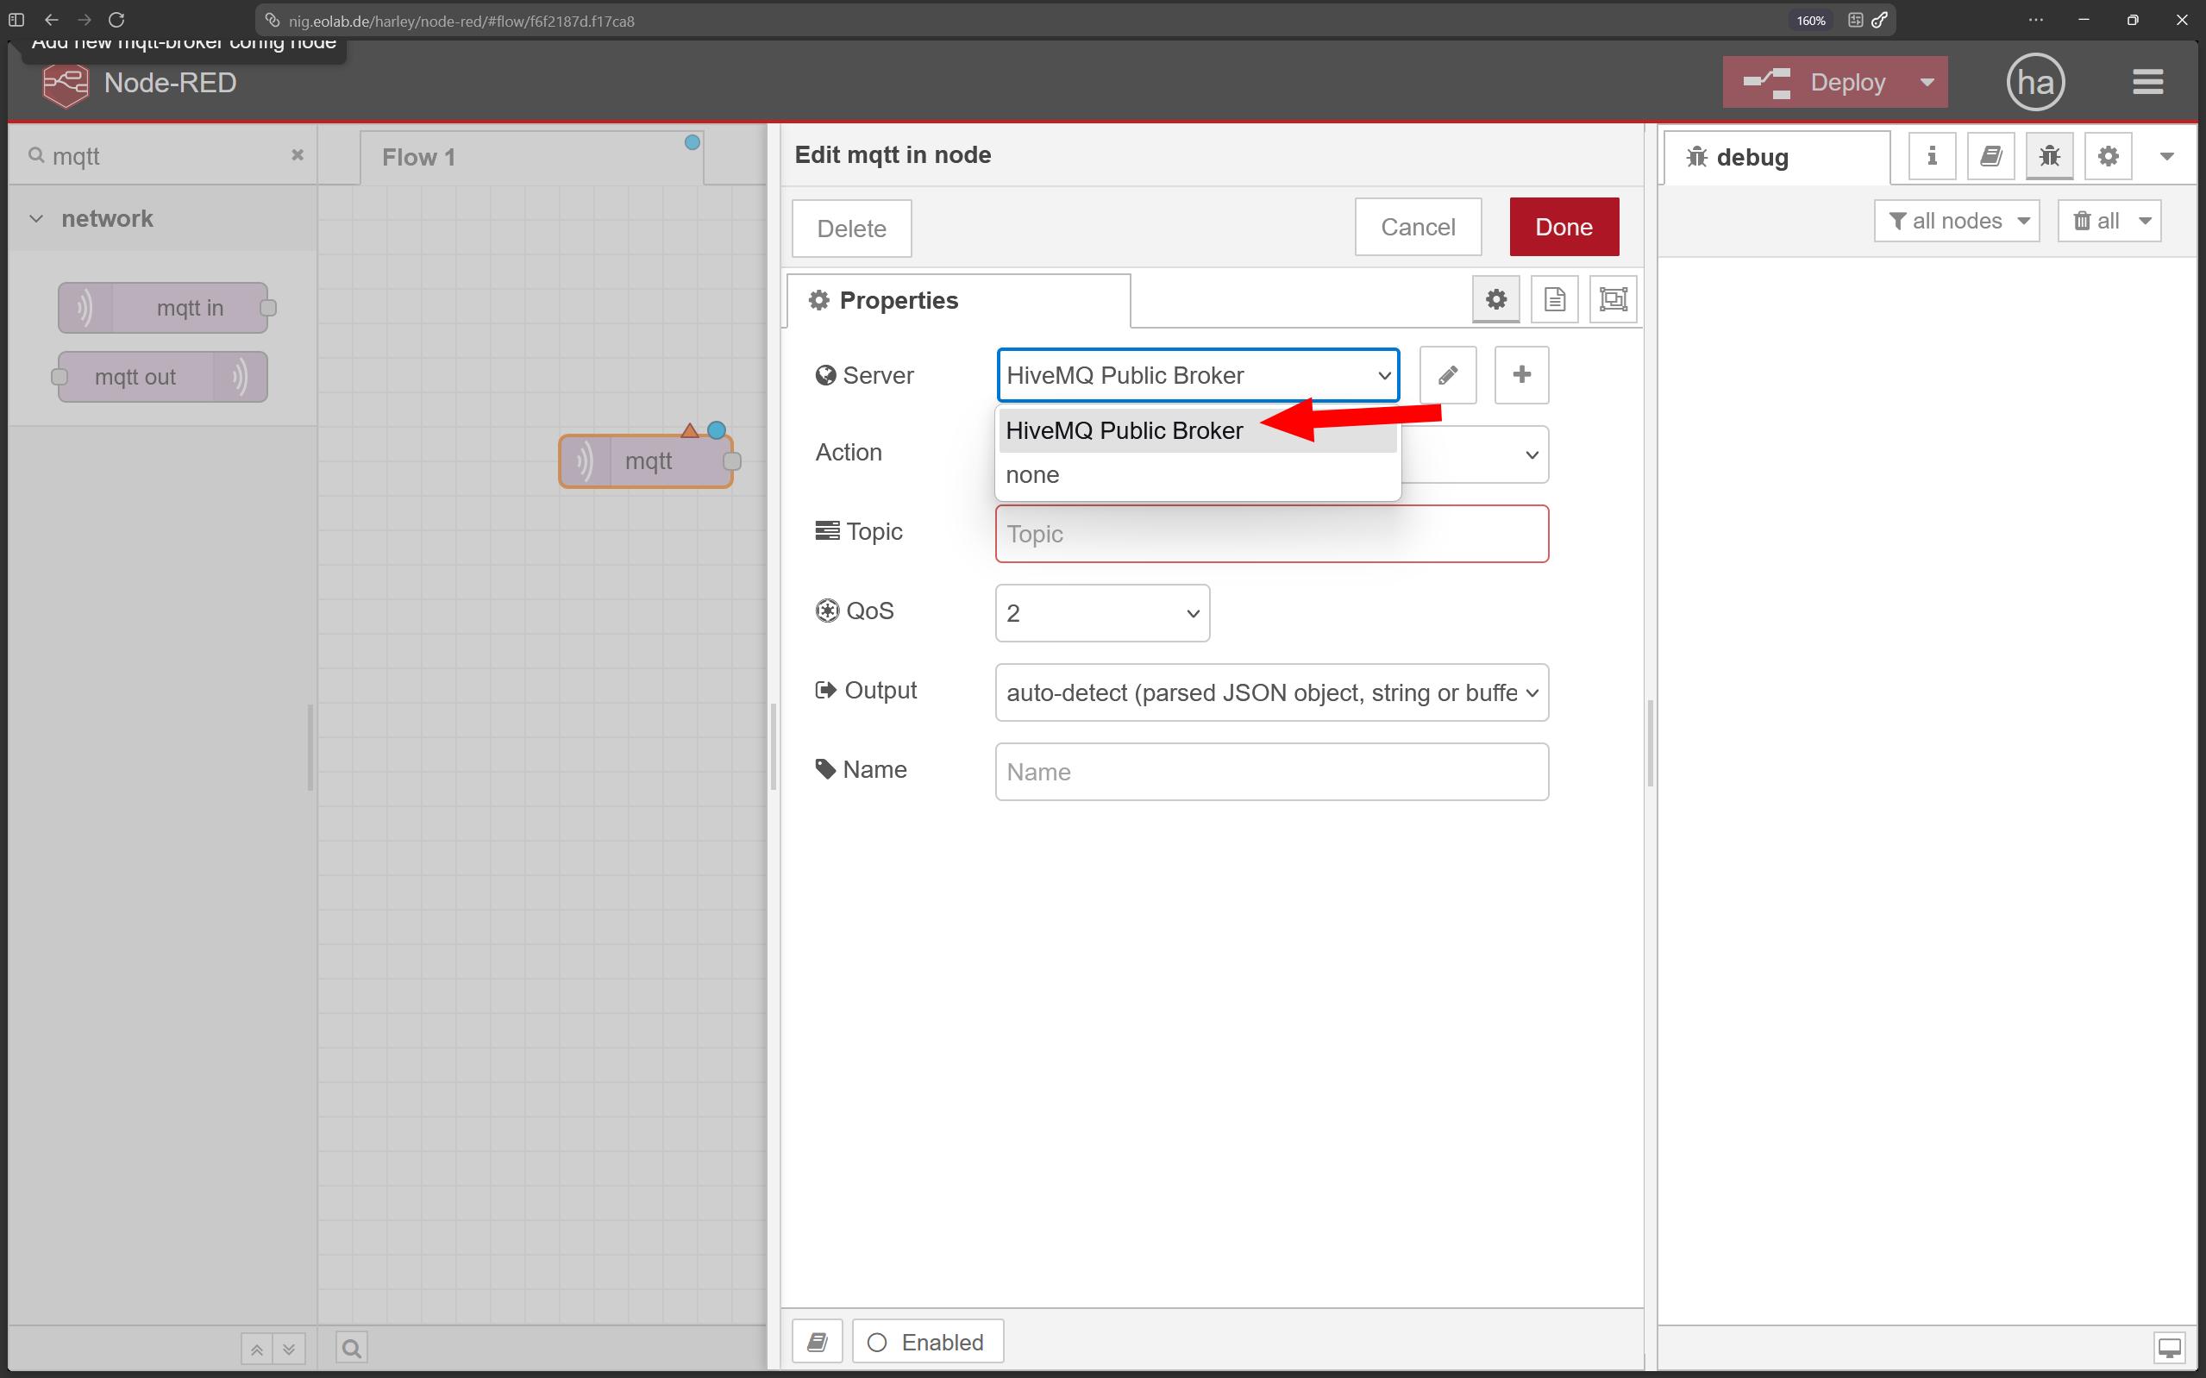
Task: Clear the palette search filter
Action: 297,155
